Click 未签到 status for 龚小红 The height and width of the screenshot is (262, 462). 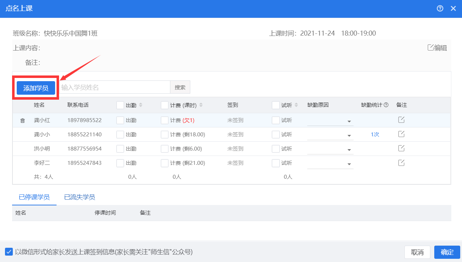tap(235, 120)
